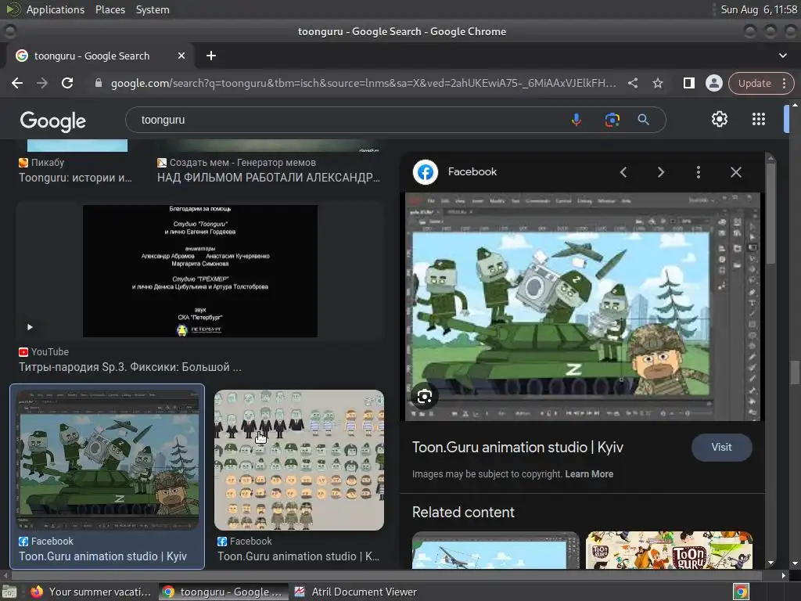Click horizontal scrollbar right arrow
This screenshot has width=801, height=601.
783,575
